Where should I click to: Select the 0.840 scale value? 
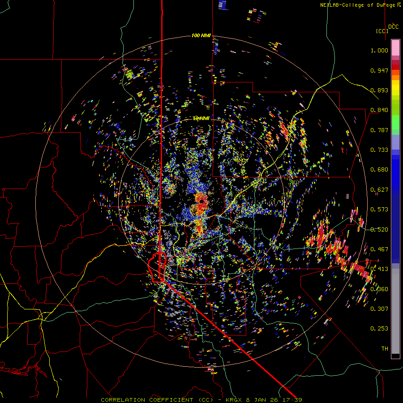point(379,110)
